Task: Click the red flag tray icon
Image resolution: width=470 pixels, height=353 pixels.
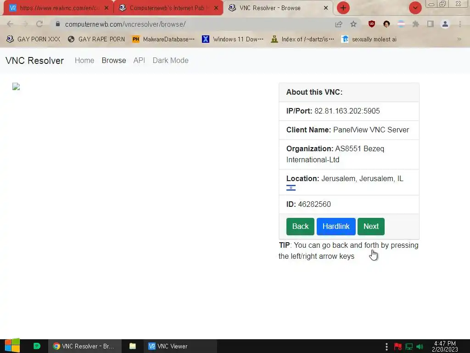Action: pos(398,347)
